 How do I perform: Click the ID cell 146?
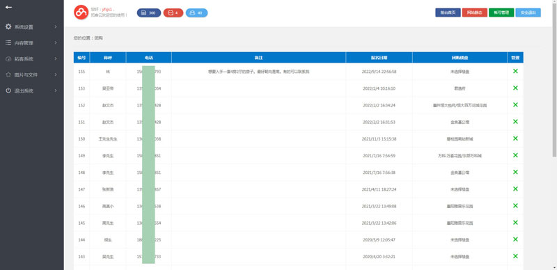click(x=81, y=206)
